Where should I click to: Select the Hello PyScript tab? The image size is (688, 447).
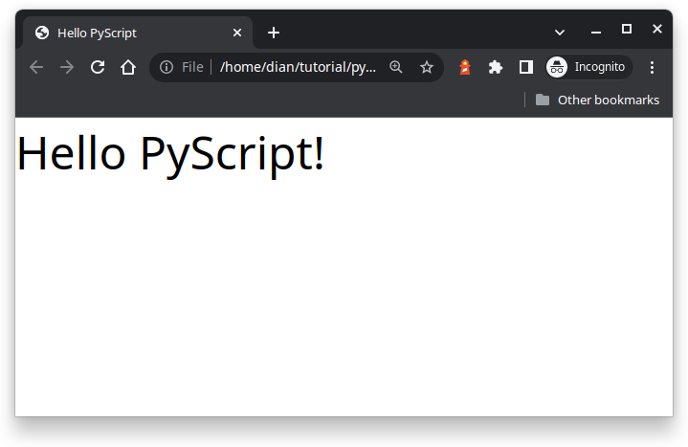click(138, 33)
